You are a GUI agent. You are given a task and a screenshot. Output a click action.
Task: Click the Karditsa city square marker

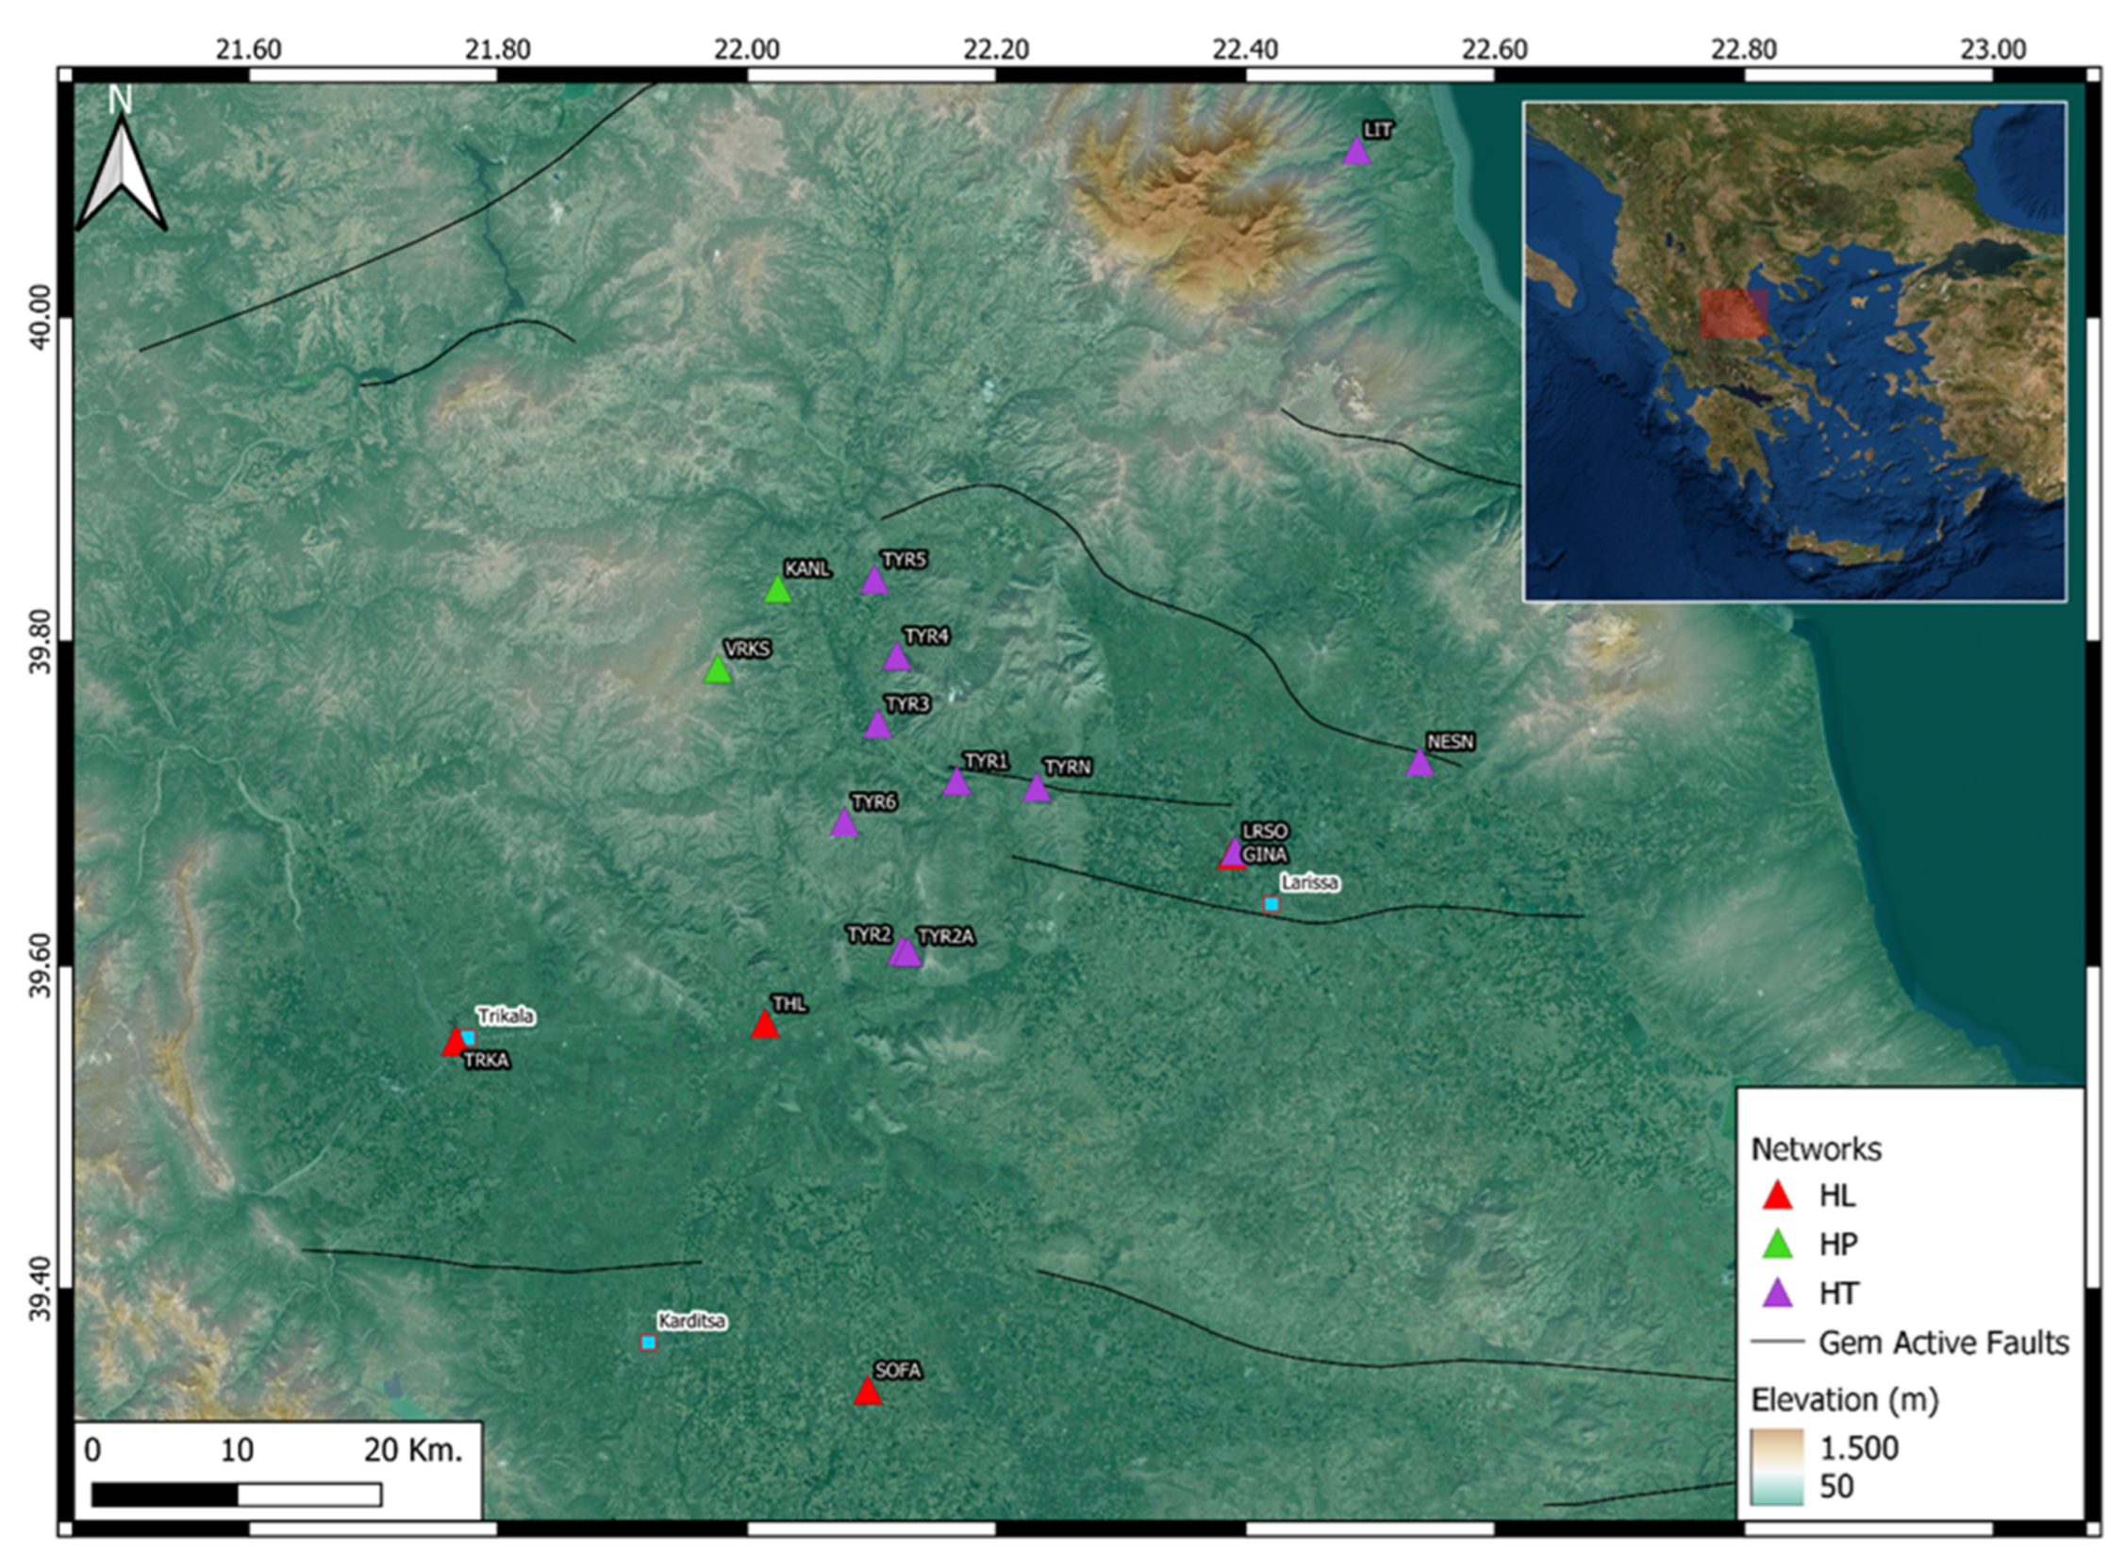648,1343
